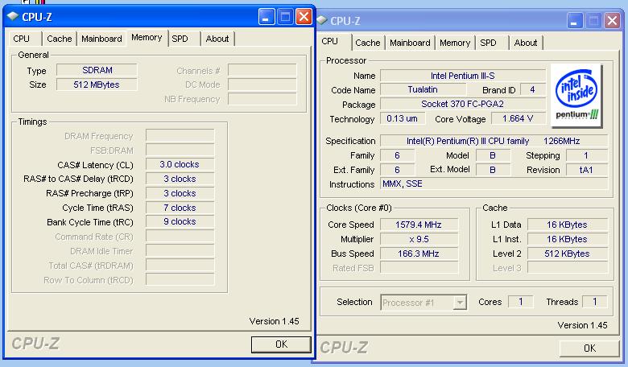Image resolution: width=628 pixels, height=367 pixels.
Task: Click the Revision value tA1
Action: [587, 170]
